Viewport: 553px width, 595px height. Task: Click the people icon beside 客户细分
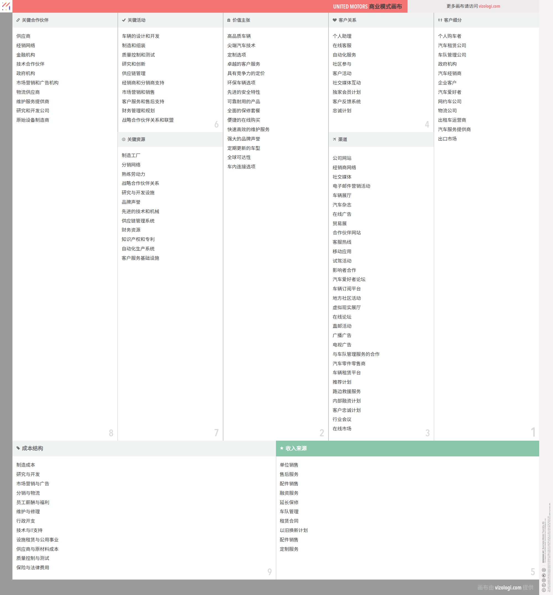coord(440,20)
